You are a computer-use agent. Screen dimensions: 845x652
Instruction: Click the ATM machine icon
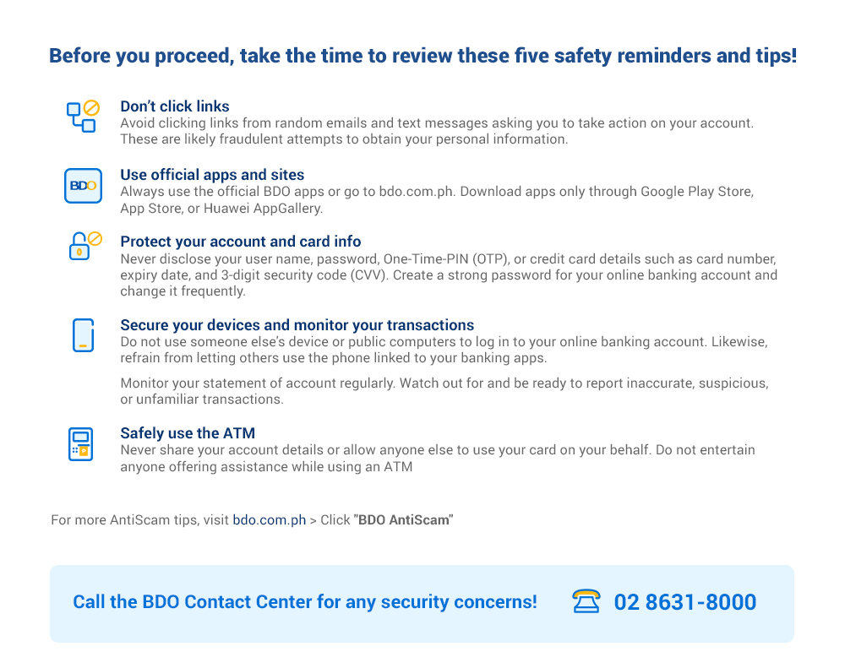click(81, 444)
